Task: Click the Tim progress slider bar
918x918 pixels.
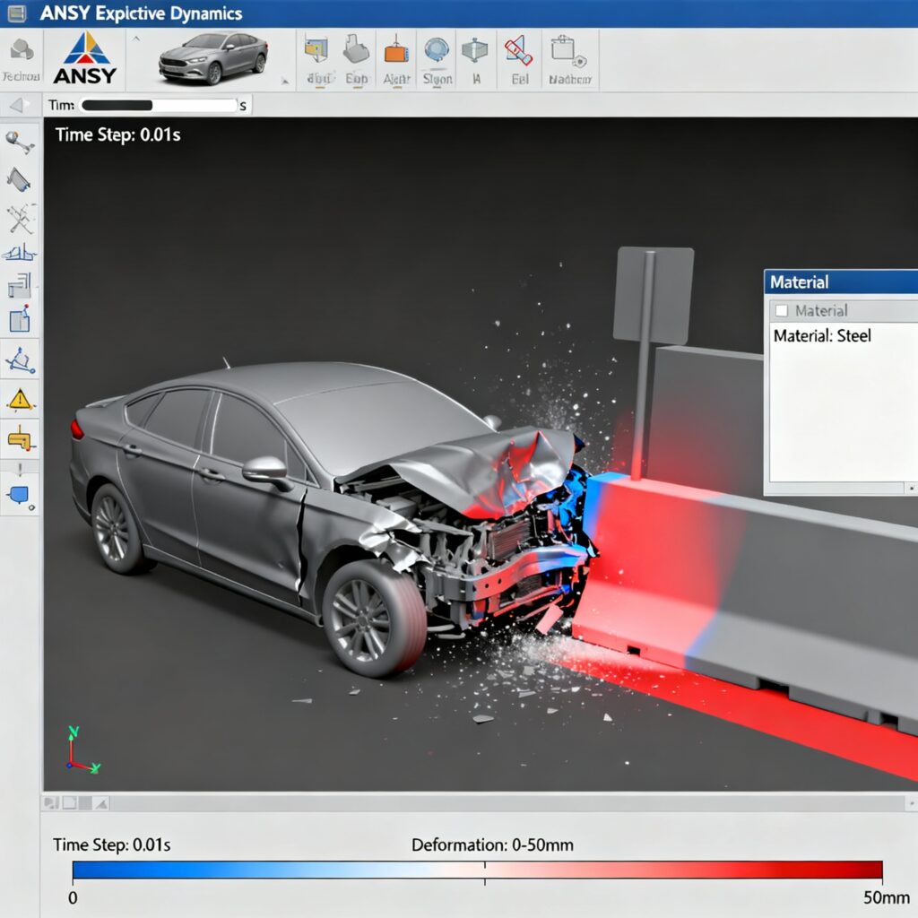Action: click(x=158, y=106)
